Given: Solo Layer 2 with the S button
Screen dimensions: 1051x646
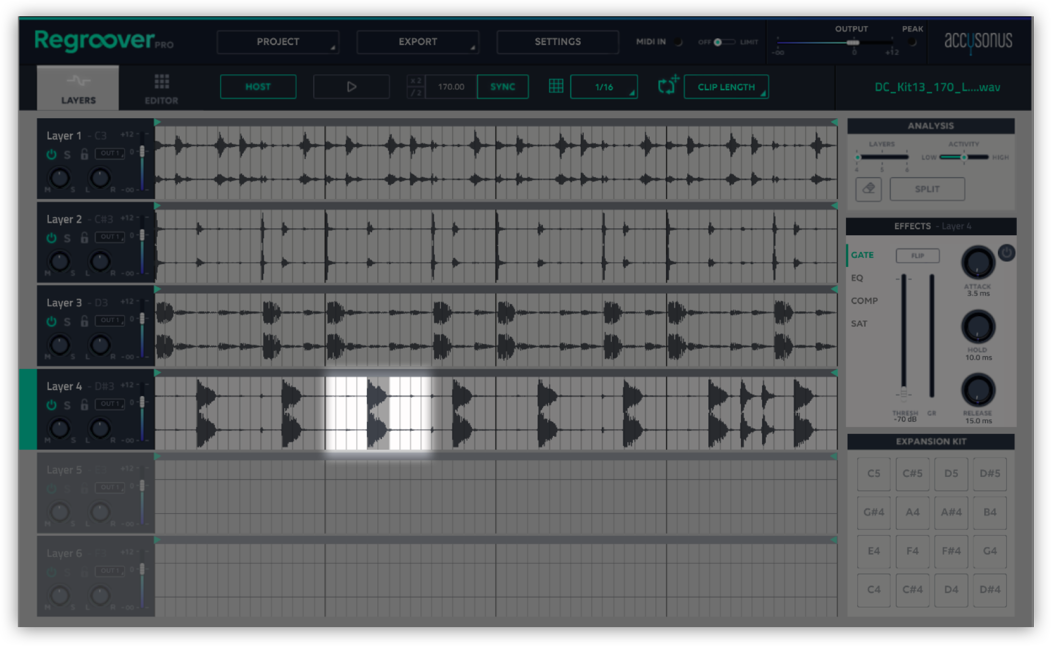Looking at the screenshot, I should click(67, 238).
